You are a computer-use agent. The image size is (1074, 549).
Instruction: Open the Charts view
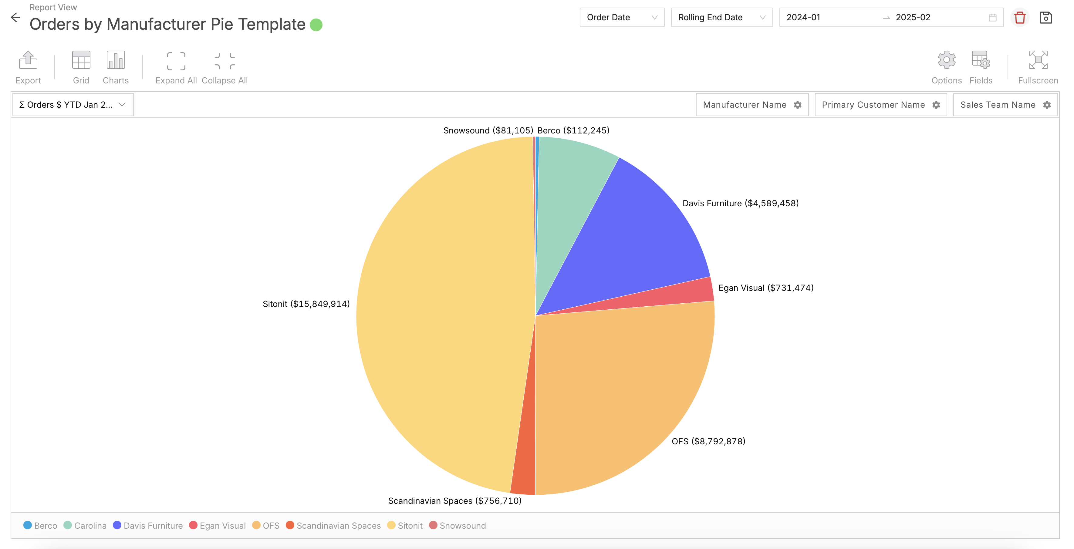click(116, 60)
